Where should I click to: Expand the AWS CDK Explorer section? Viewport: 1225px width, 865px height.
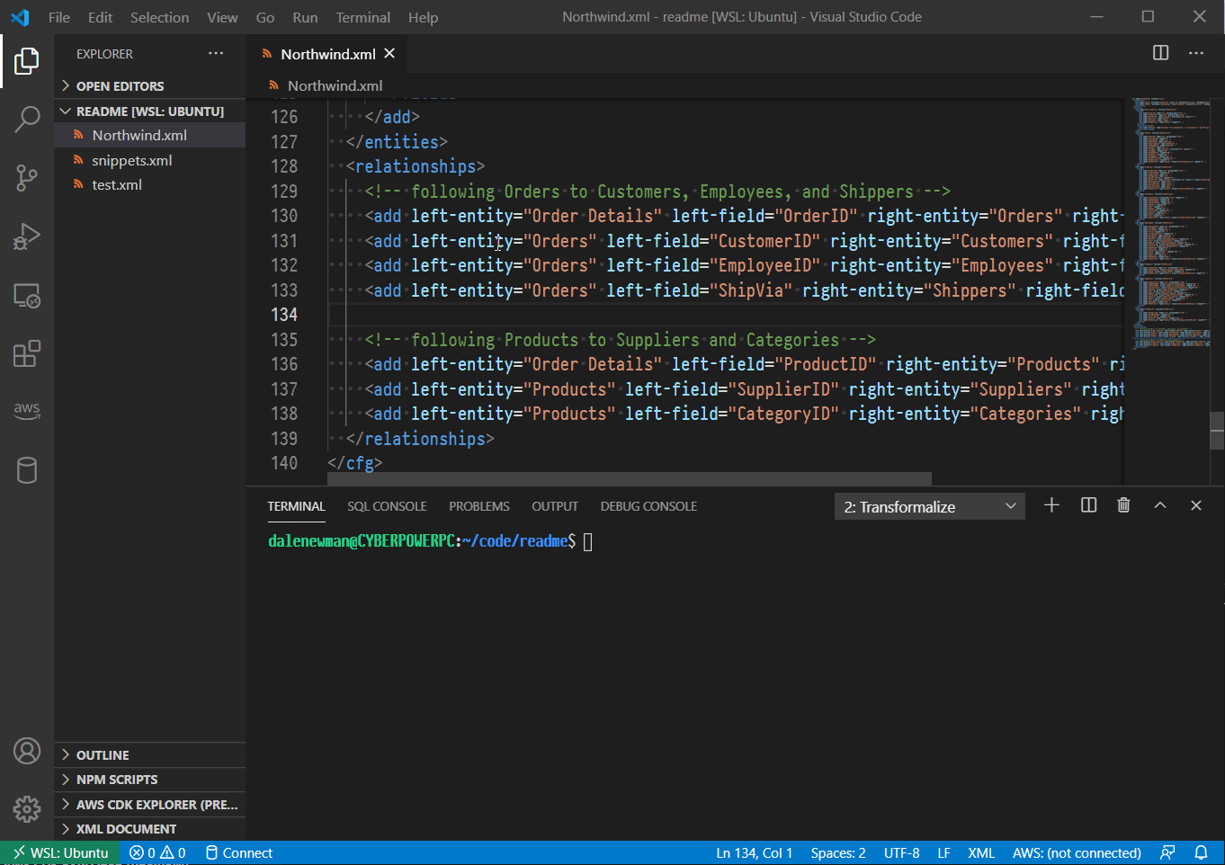click(x=149, y=804)
